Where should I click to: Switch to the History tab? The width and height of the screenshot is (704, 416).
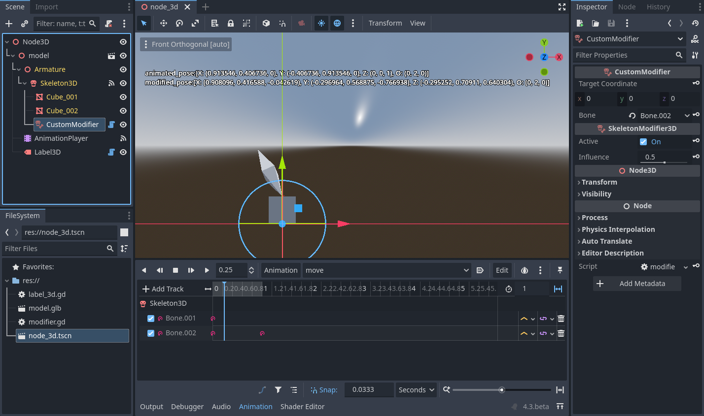[658, 7]
